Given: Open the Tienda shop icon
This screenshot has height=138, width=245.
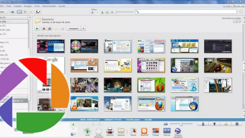Looking at the screenshot, I should pos(133,131).
